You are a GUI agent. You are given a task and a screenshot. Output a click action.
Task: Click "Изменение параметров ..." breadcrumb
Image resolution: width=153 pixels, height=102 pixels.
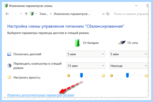[72, 14]
